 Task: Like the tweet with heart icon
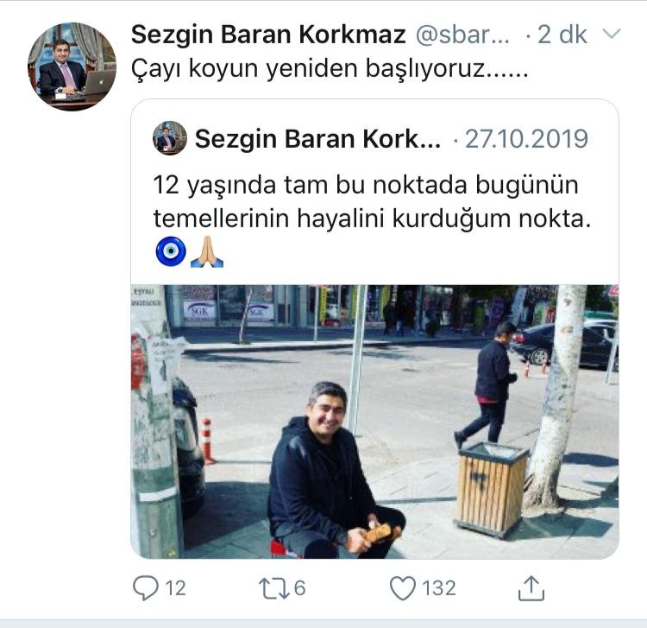403,588
